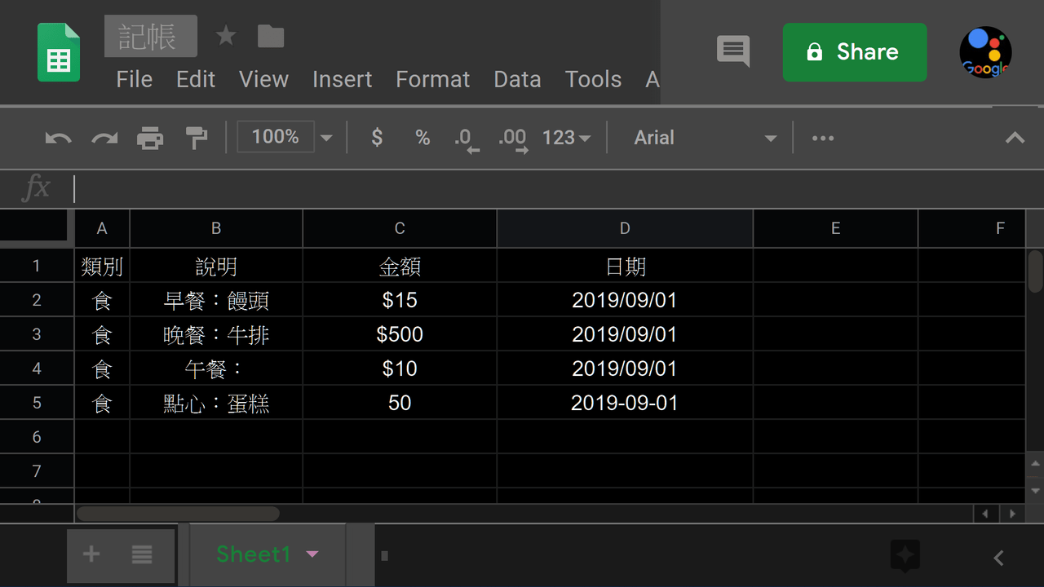Select cell 點心:蛋糕
1044x587 pixels.
pos(216,403)
